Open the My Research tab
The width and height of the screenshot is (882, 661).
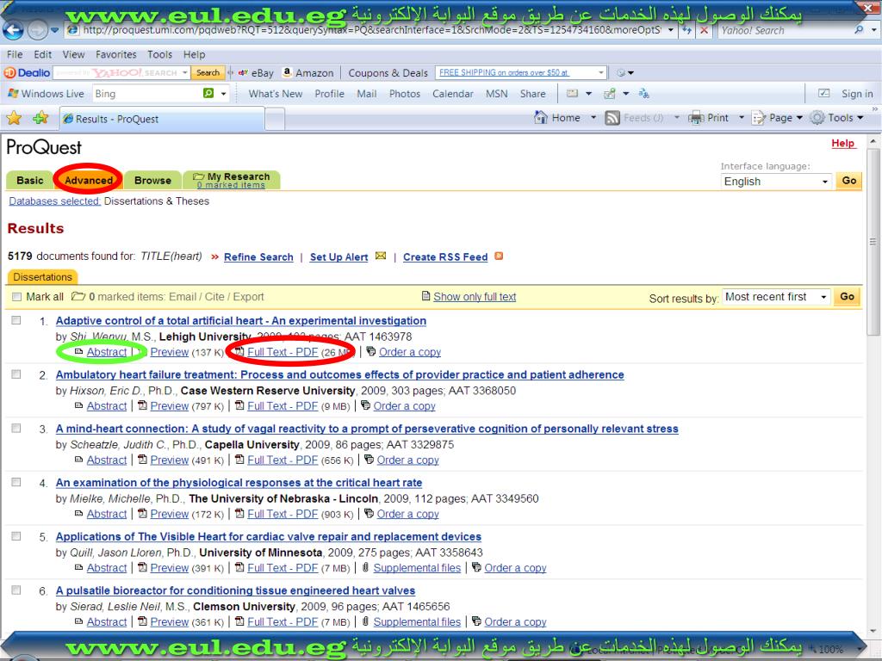coord(232,180)
